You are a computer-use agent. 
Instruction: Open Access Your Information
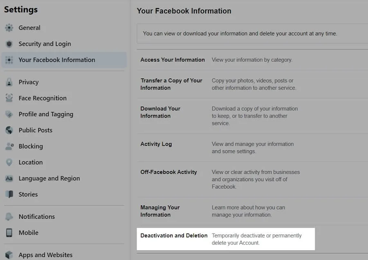pos(173,60)
